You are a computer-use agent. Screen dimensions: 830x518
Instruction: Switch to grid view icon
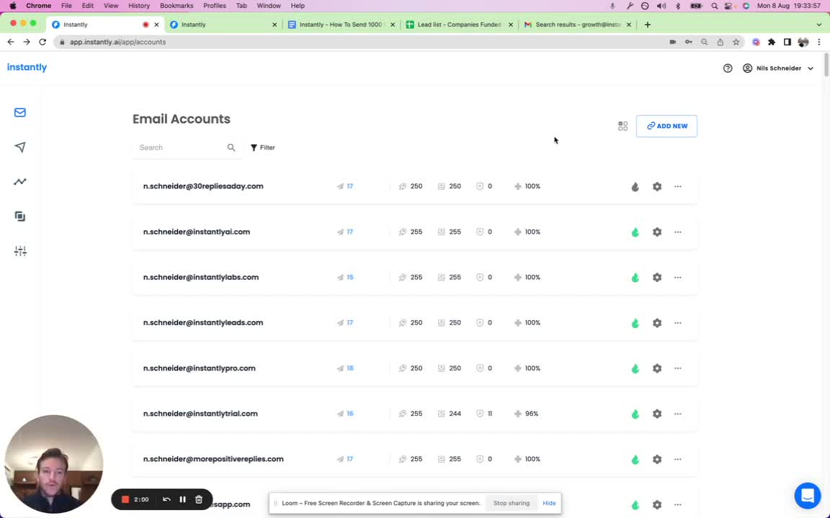pyautogui.click(x=623, y=126)
